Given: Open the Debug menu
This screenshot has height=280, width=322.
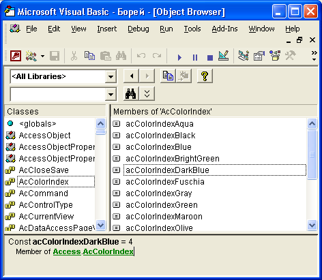Looking at the screenshot, I should point(138,29).
